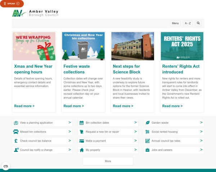Click the council tax balance pound icon
This screenshot has height=172, width=216.
(16, 141)
